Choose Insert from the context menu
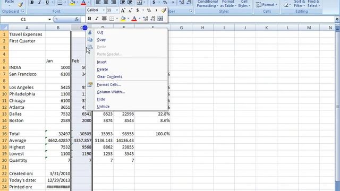The height and width of the screenshot is (191, 340). click(x=101, y=62)
